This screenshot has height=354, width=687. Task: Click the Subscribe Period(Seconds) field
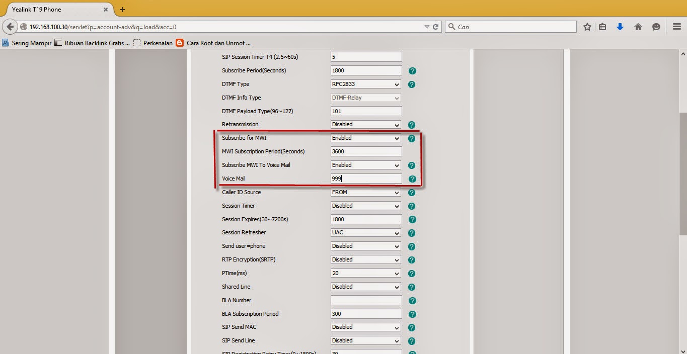366,70
